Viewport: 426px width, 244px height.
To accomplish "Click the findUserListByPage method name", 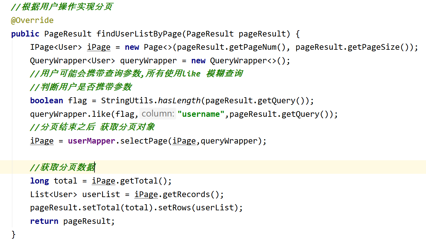I will (139, 34).
